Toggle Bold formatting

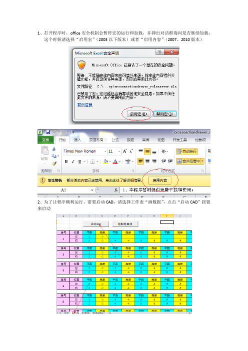coord(66,161)
